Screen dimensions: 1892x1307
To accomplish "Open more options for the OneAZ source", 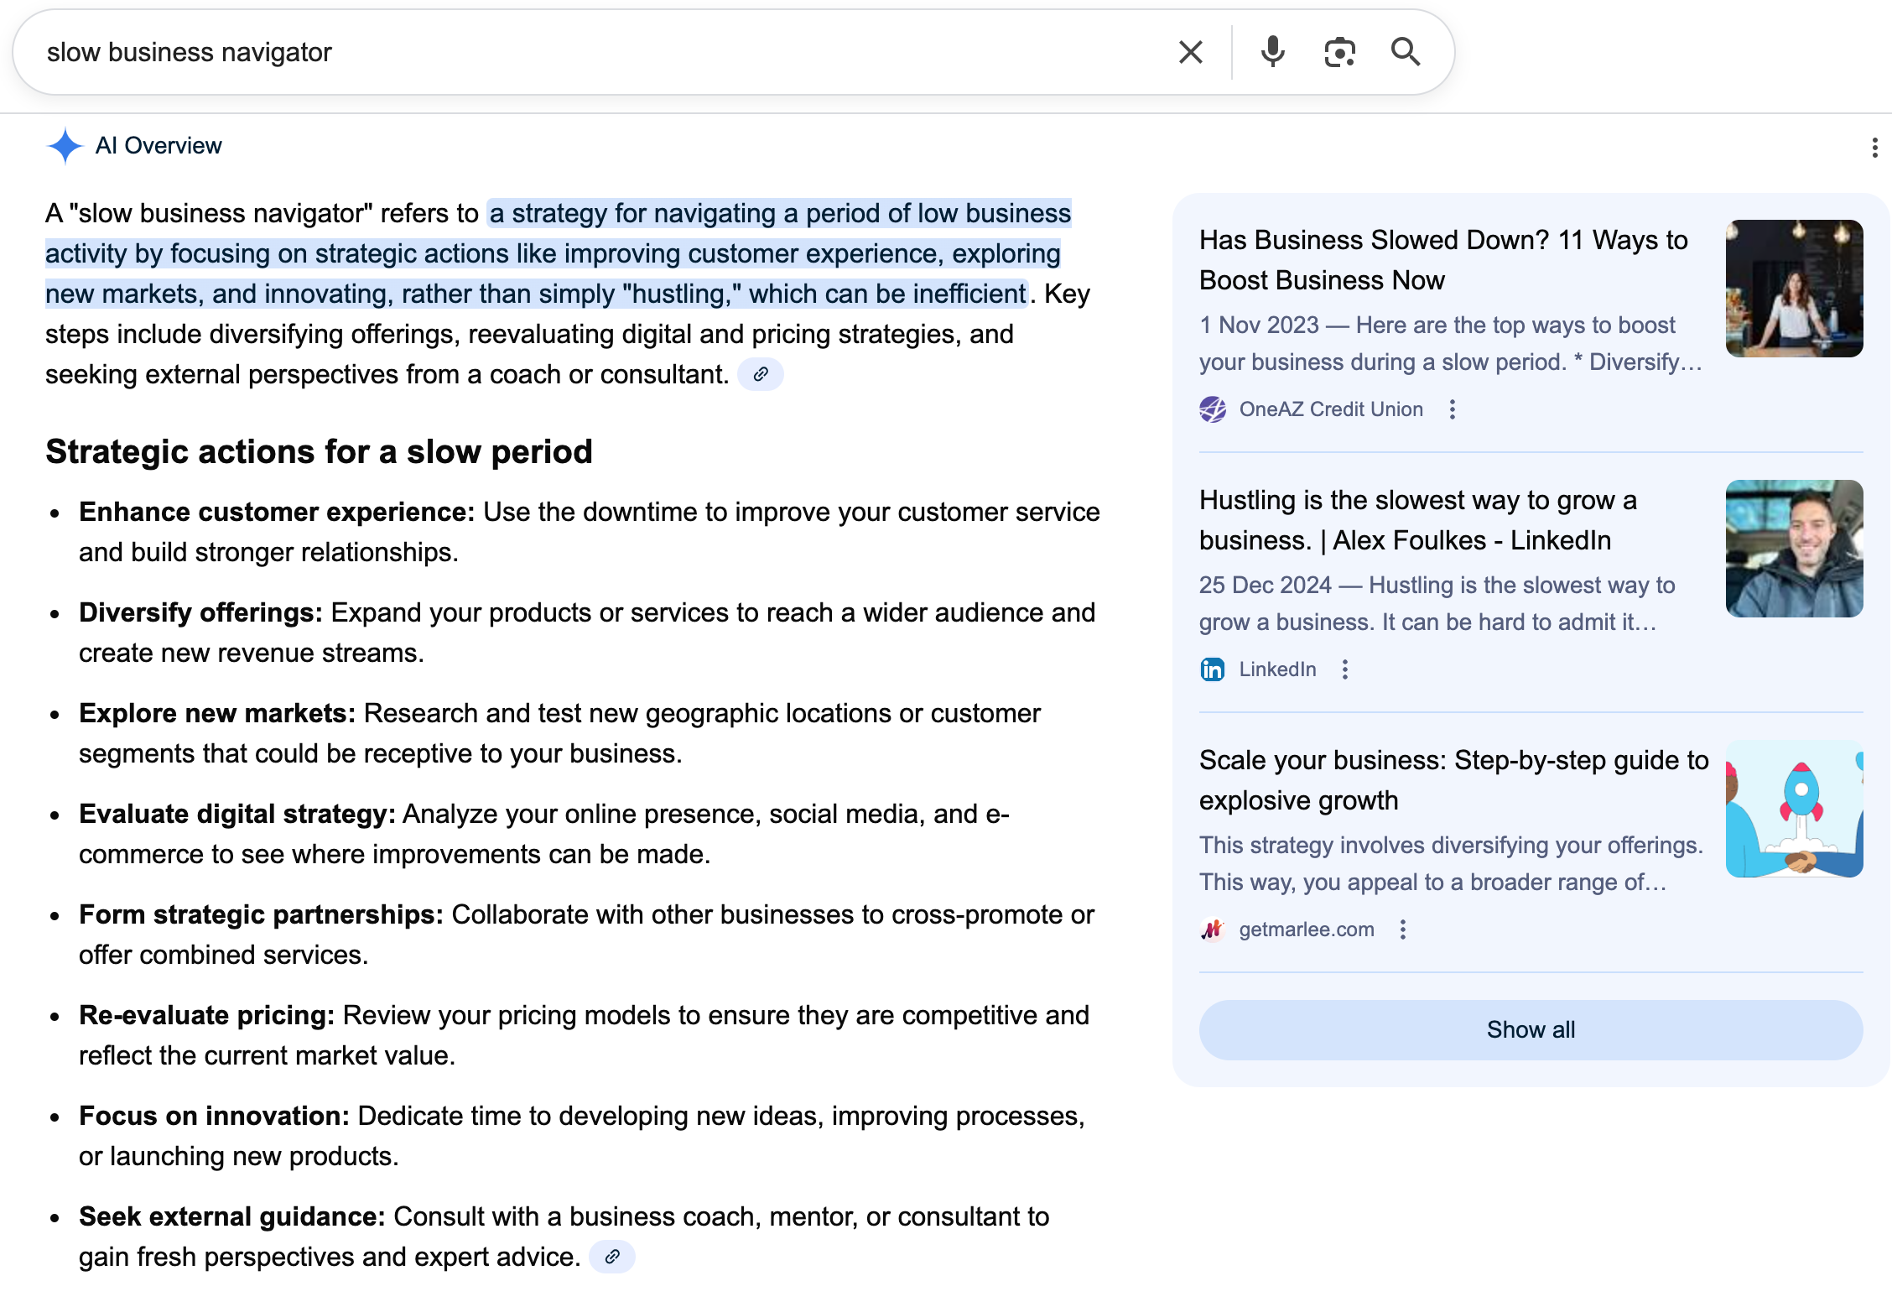I will coord(1452,409).
